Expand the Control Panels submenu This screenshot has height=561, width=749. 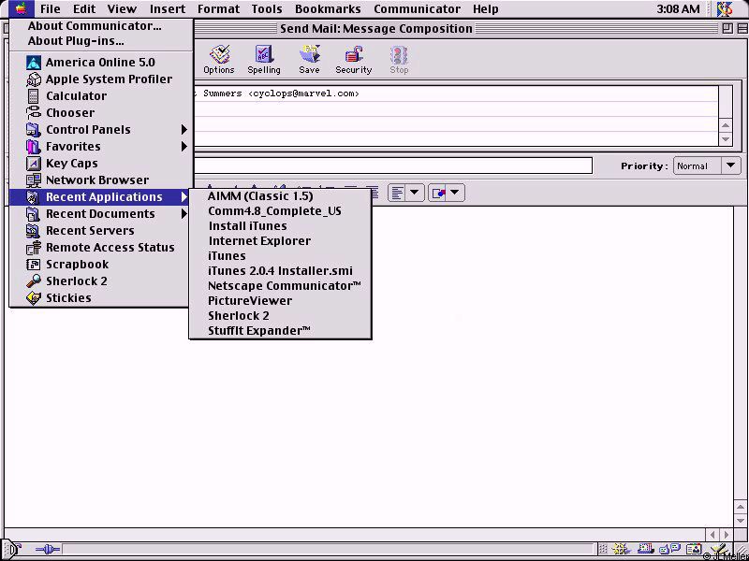pyautogui.click(x=101, y=130)
